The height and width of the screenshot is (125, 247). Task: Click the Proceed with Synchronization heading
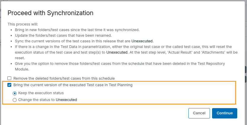[50, 13]
